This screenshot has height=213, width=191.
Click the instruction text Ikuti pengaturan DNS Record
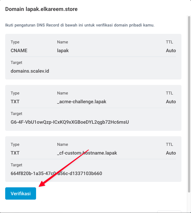tap(80, 25)
